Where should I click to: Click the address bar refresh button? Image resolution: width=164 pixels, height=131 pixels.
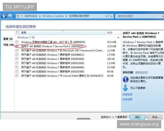click(111, 16)
